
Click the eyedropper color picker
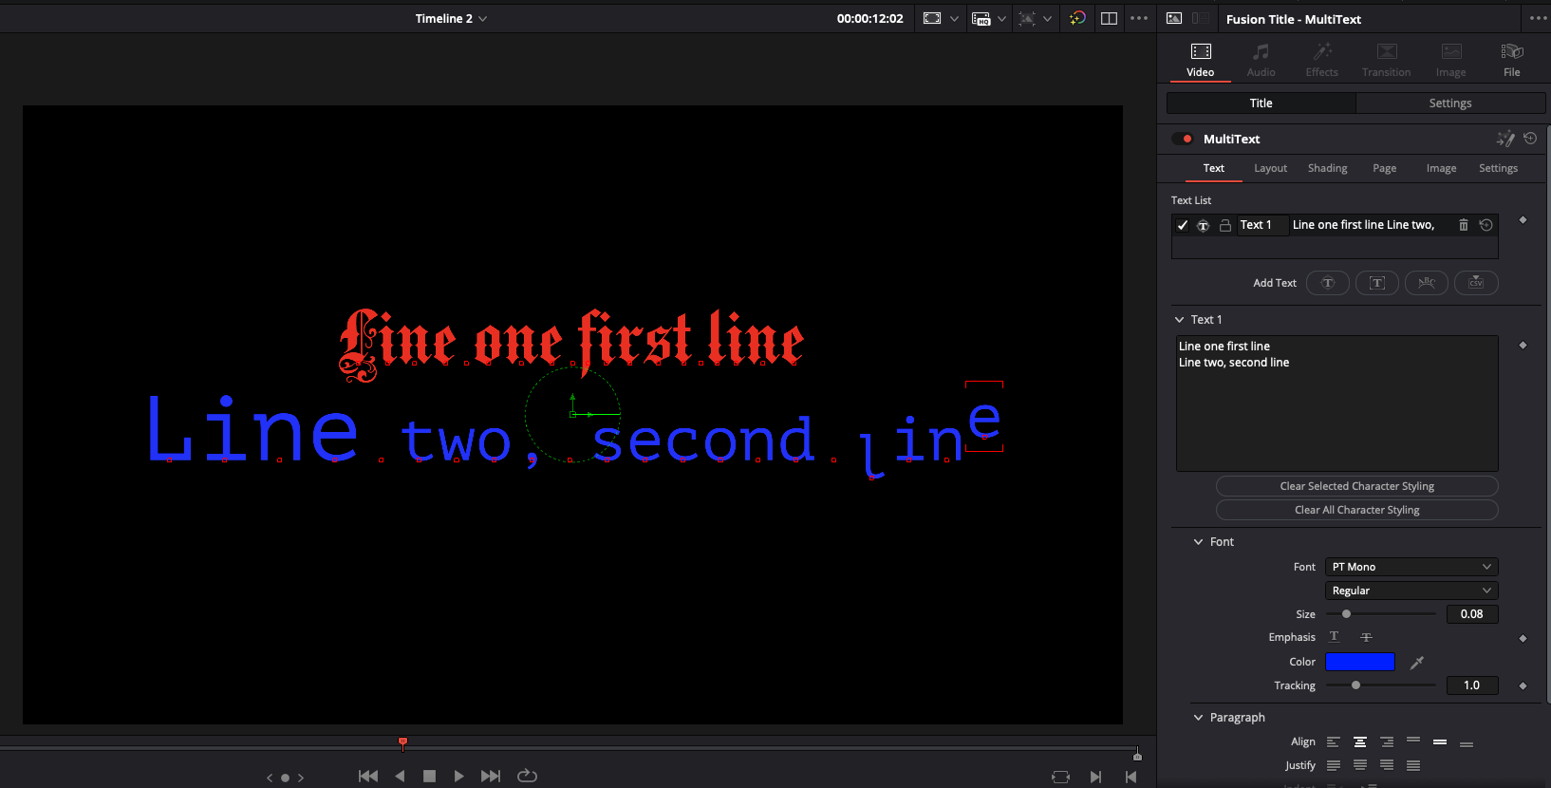pyautogui.click(x=1417, y=662)
